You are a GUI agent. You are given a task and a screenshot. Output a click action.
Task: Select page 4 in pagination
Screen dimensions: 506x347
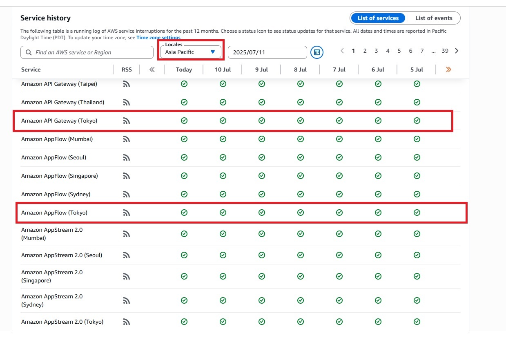click(388, 51)
